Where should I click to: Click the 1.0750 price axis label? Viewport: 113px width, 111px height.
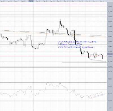coord(110,12)
